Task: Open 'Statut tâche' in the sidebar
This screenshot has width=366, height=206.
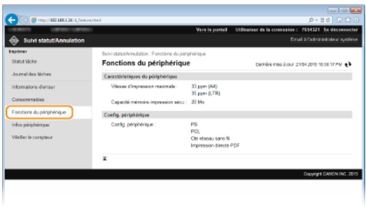Action: pos(24,62)
